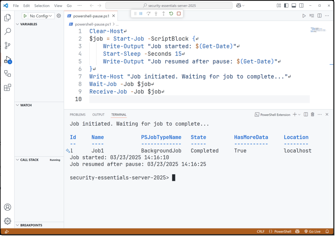Screen dimensions: 336x237
Task: Kill the terminal with the trash icon
Action: tap(313, 114)
